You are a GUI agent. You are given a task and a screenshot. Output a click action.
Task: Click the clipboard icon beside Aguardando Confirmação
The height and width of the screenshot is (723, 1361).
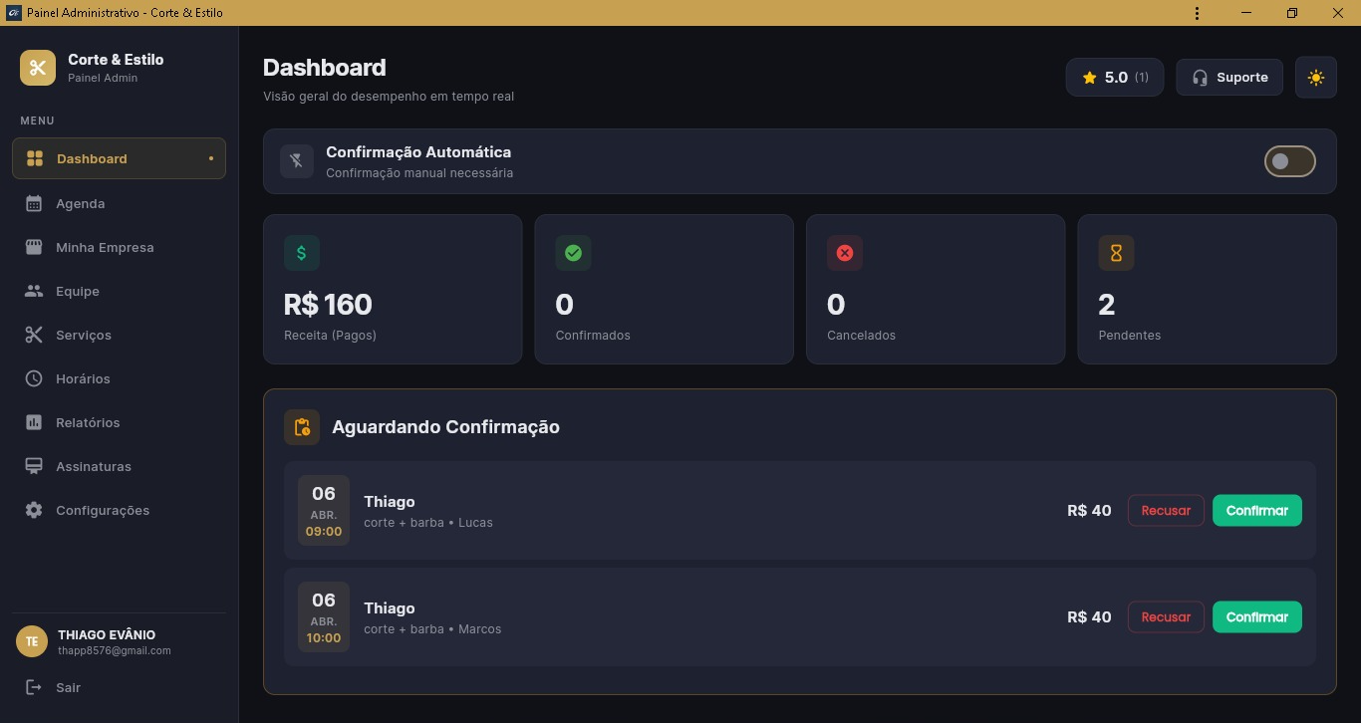pyautogui.click(x=302, y=426)
